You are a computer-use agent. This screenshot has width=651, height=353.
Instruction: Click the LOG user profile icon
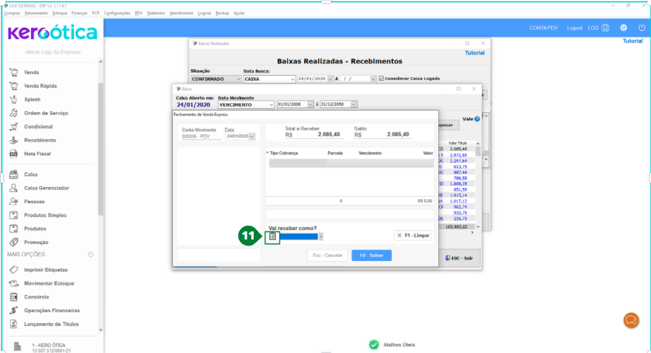pos(606,28)
